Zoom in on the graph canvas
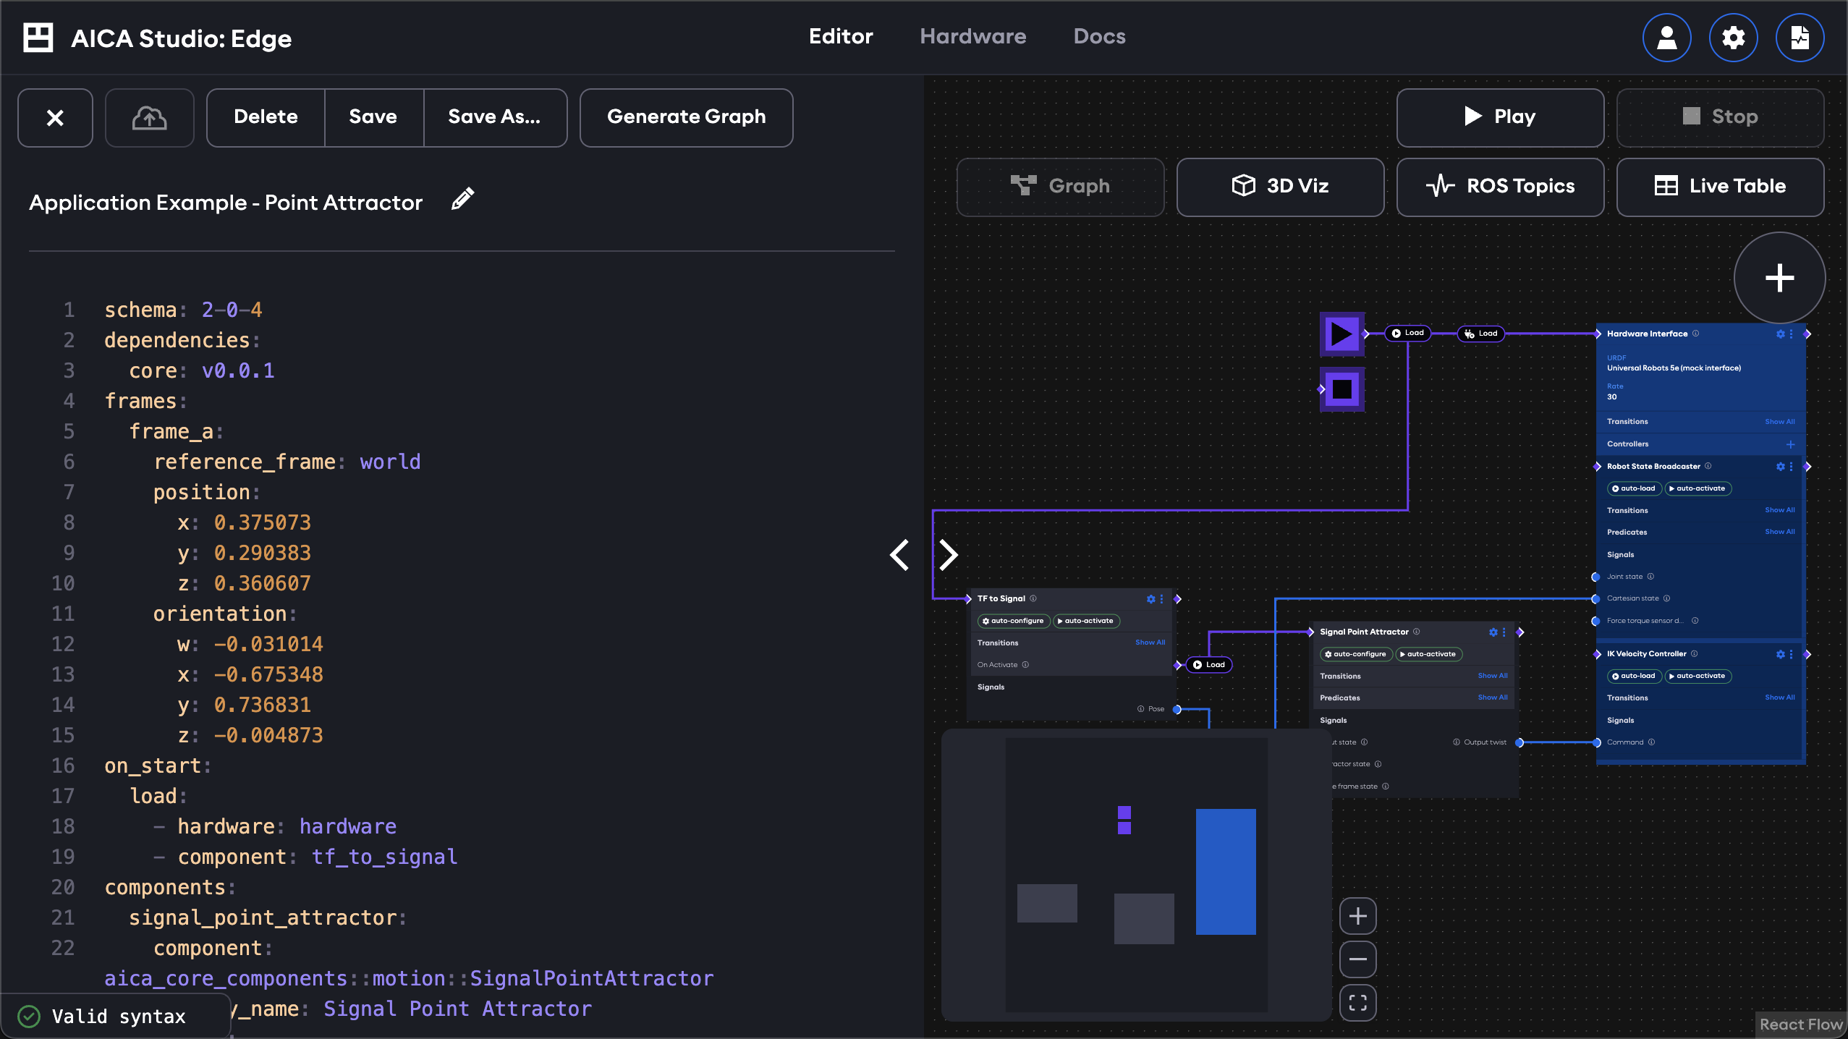Image resolution: width=1848 pixels, height=1039 pixels. (x=1358, y=916)
